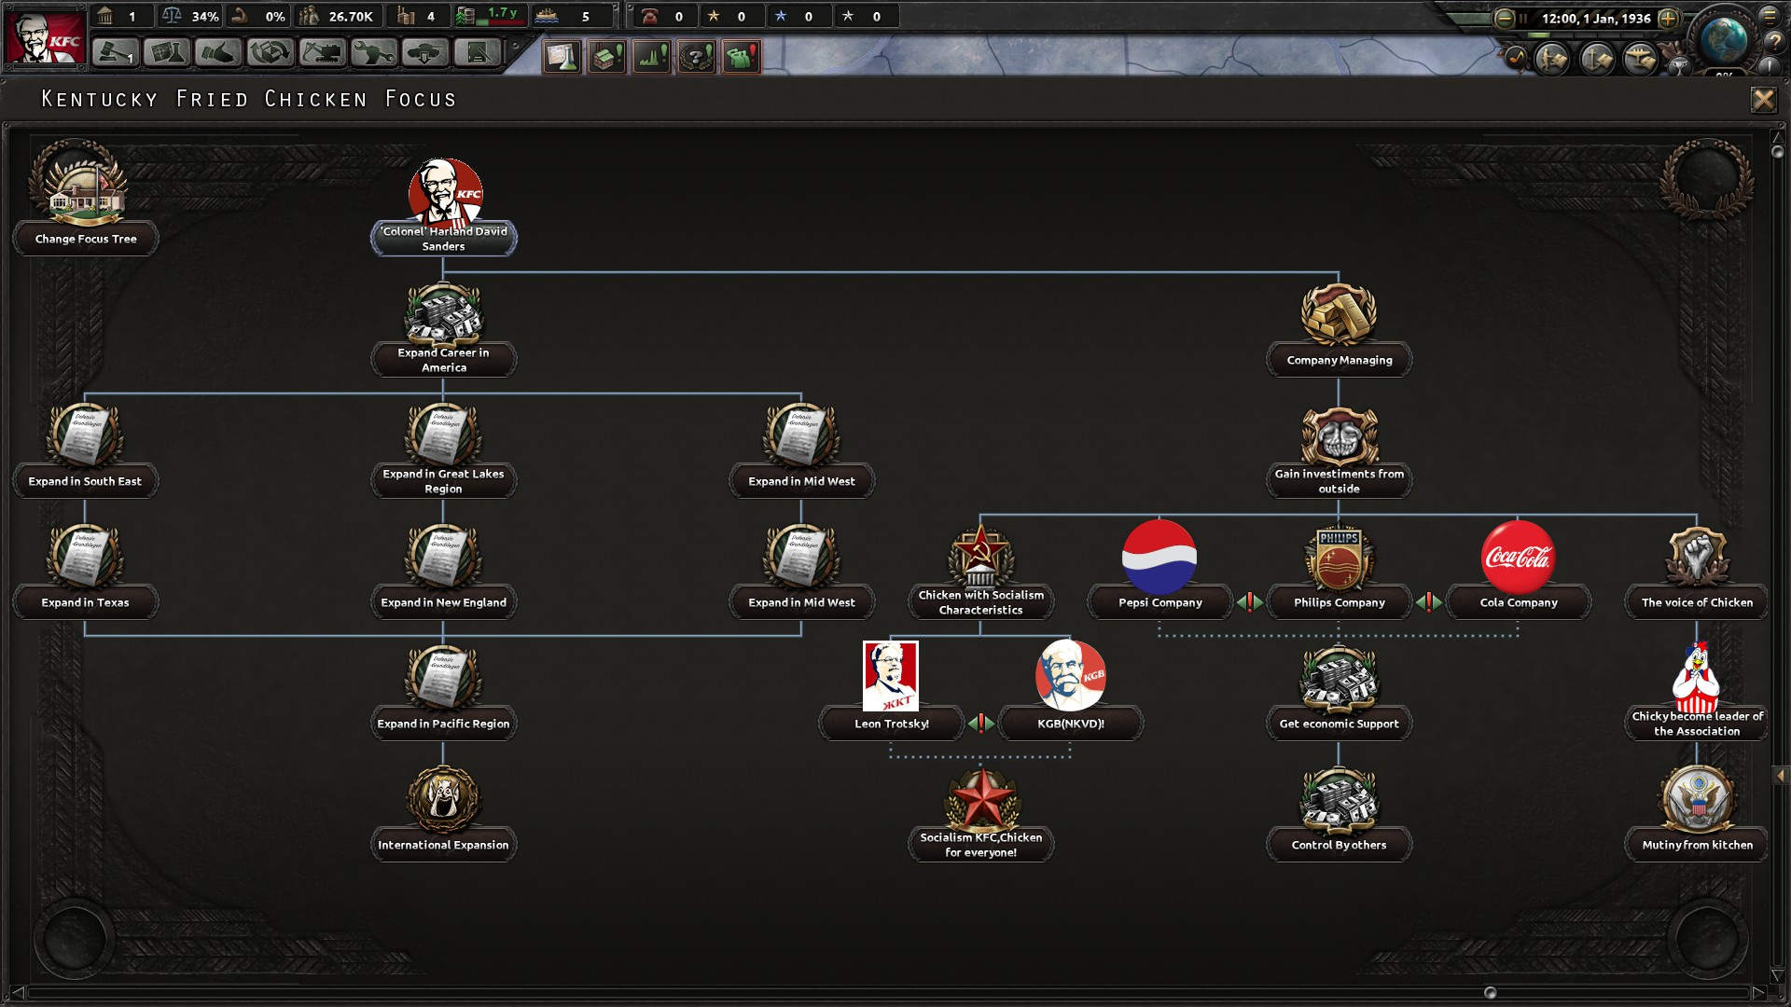Click the research slot alert icon
The height and width of the screenshot is (1007, 1791).
562,57
